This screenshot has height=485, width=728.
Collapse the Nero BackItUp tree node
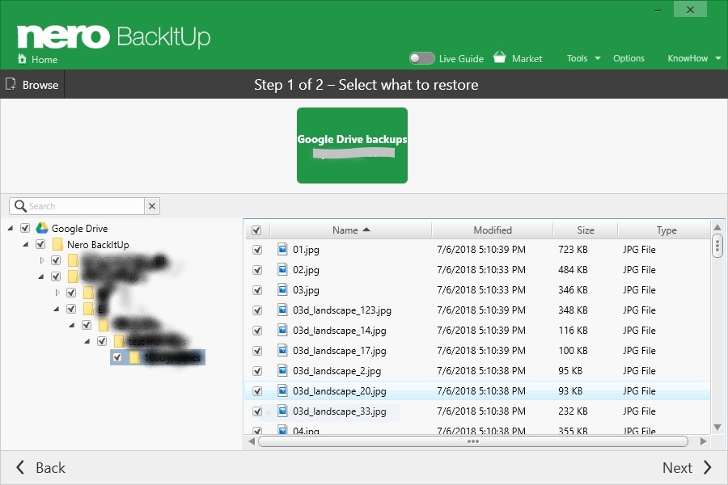point(26,244)
